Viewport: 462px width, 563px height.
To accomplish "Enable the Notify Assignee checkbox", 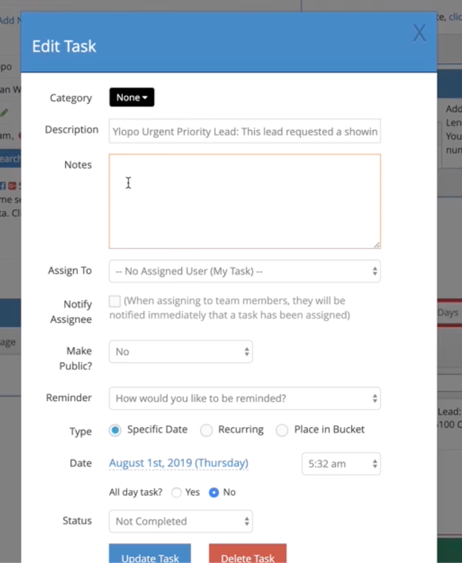I will pos(114,301).
